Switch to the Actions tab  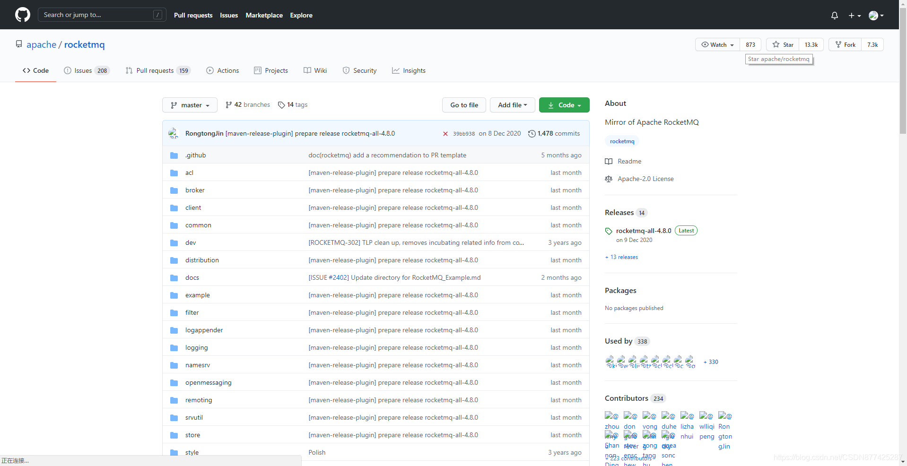pyautogui.click(x=223, y=70)
